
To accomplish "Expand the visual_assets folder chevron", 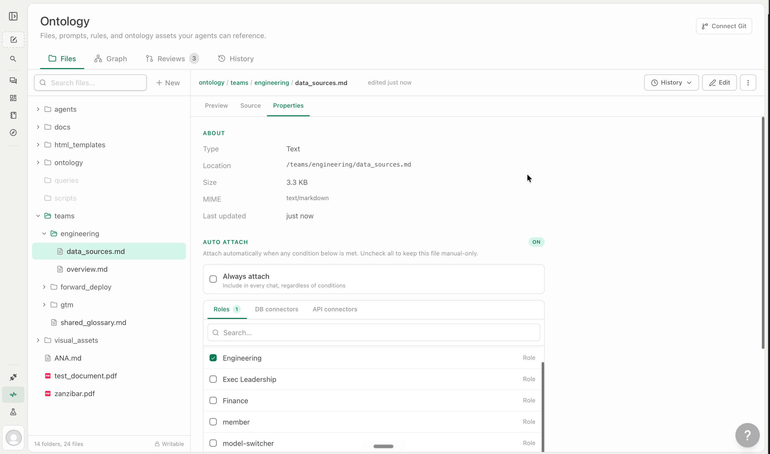I will pos(38,340).
